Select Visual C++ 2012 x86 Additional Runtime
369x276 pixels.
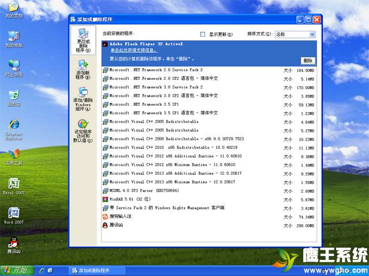click(x=209, y=156)
